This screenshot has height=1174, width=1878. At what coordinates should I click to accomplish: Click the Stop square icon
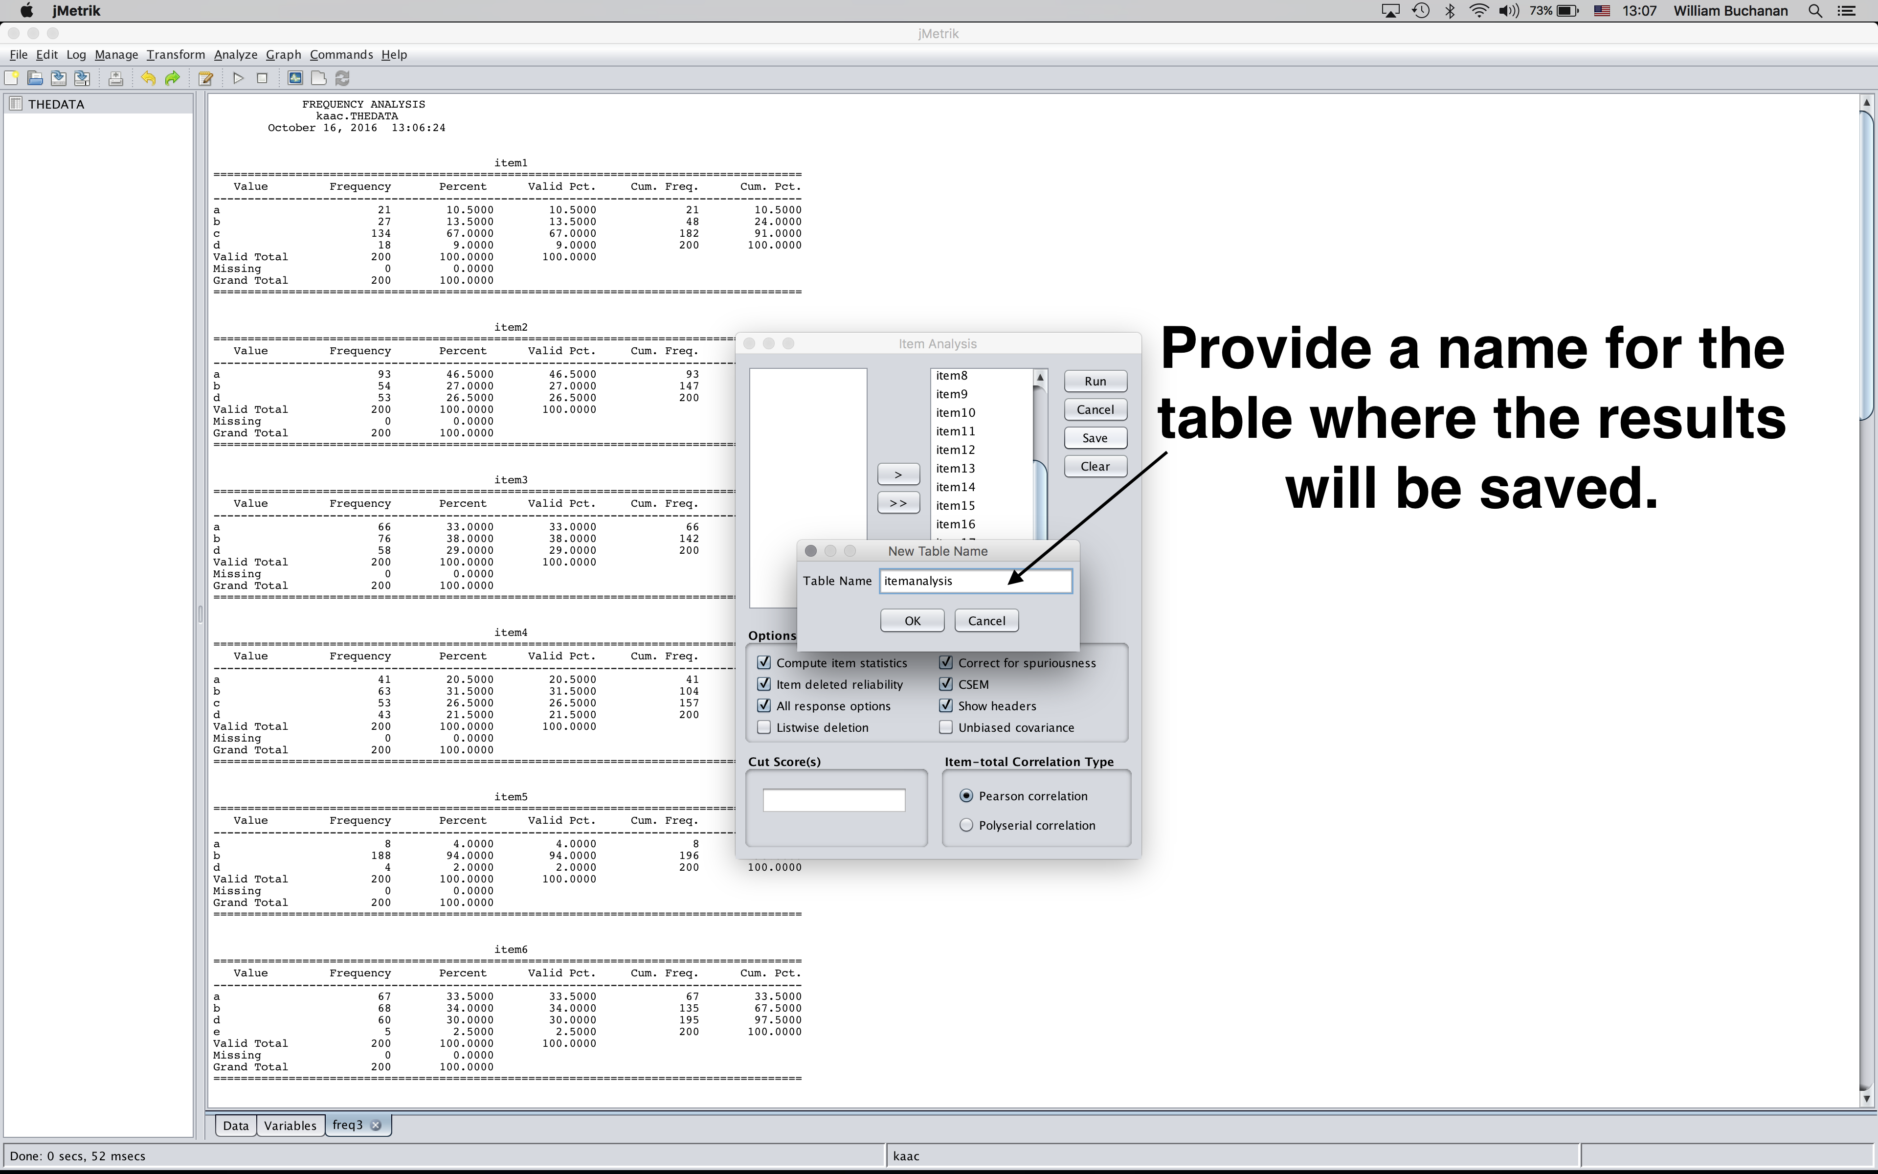tap(262, 78)
